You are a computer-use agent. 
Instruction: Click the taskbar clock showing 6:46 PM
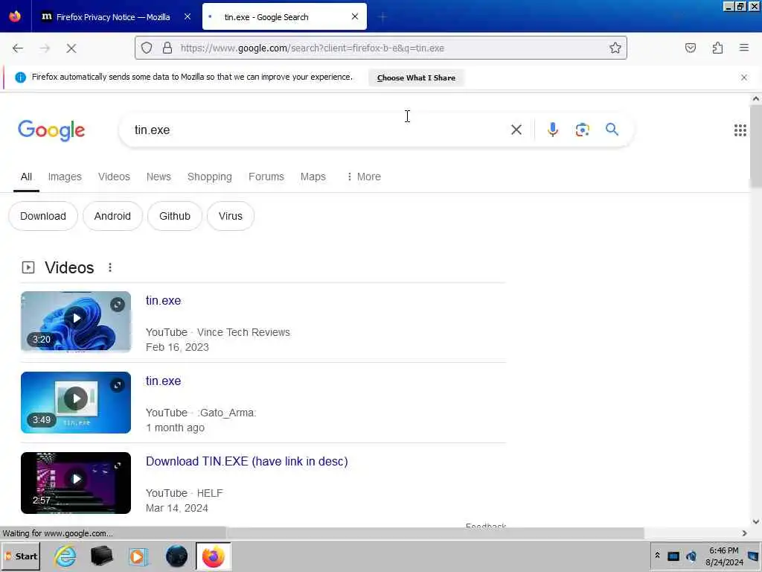pyautogui.click(x=723, y=556)
